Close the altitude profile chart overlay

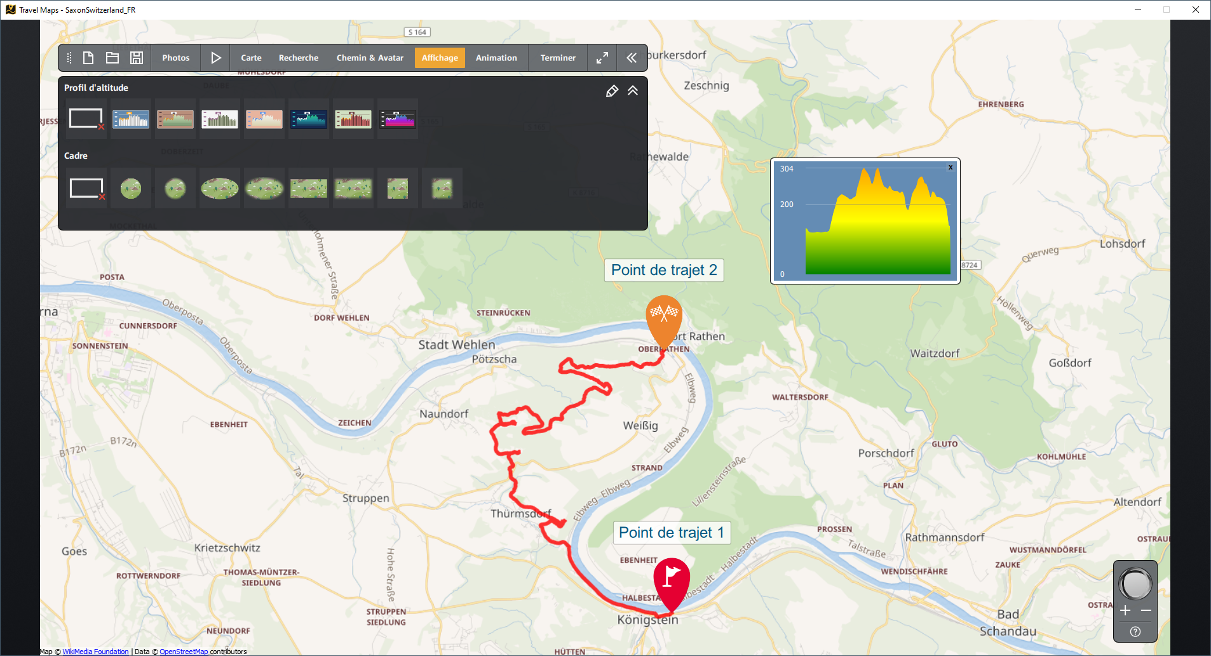click(951, 168)
